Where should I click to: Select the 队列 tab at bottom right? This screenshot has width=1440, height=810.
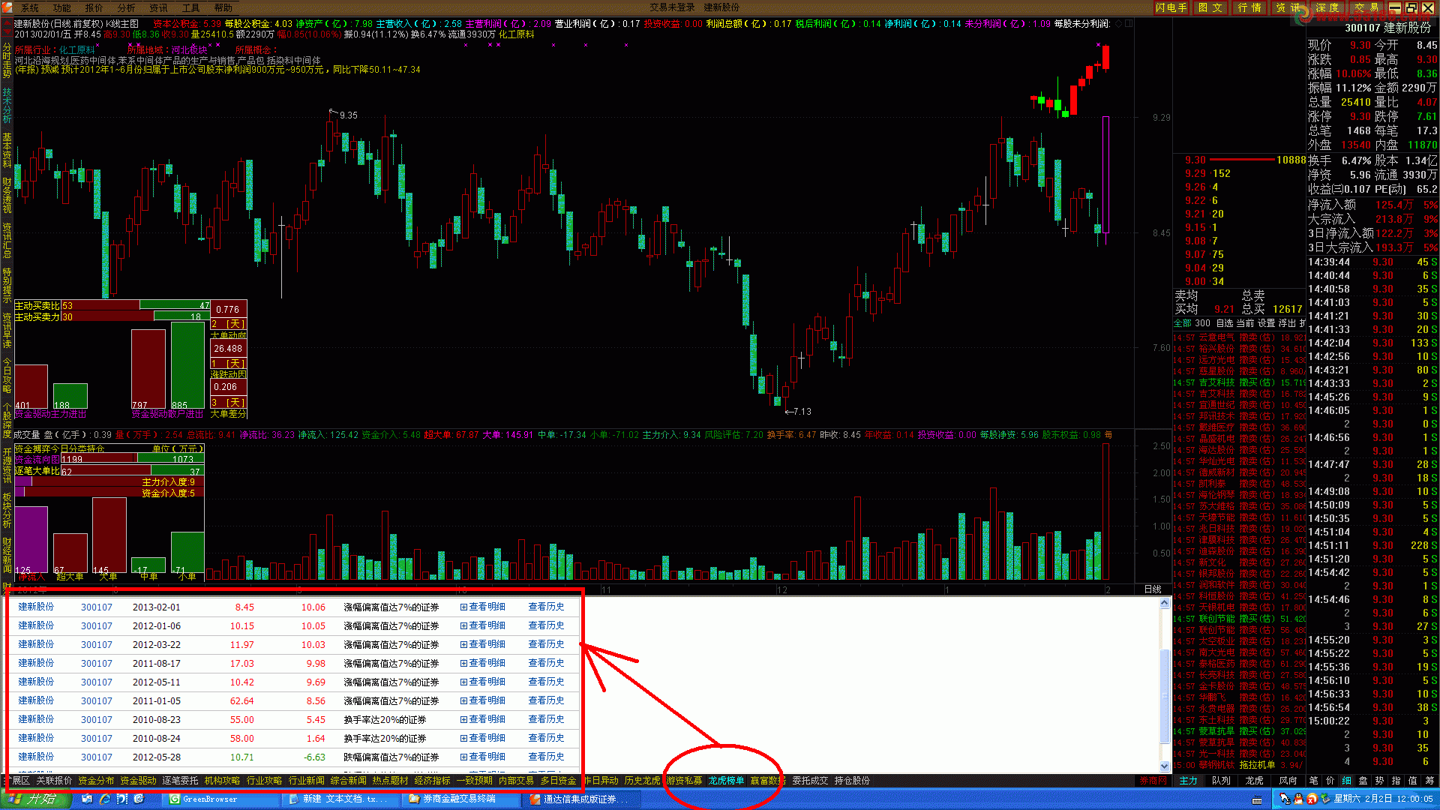1221,781
